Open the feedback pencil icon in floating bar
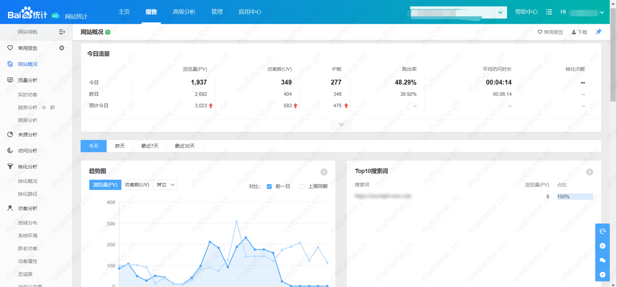617x287 pixels. pyautogui.click(x=602, y=246)
